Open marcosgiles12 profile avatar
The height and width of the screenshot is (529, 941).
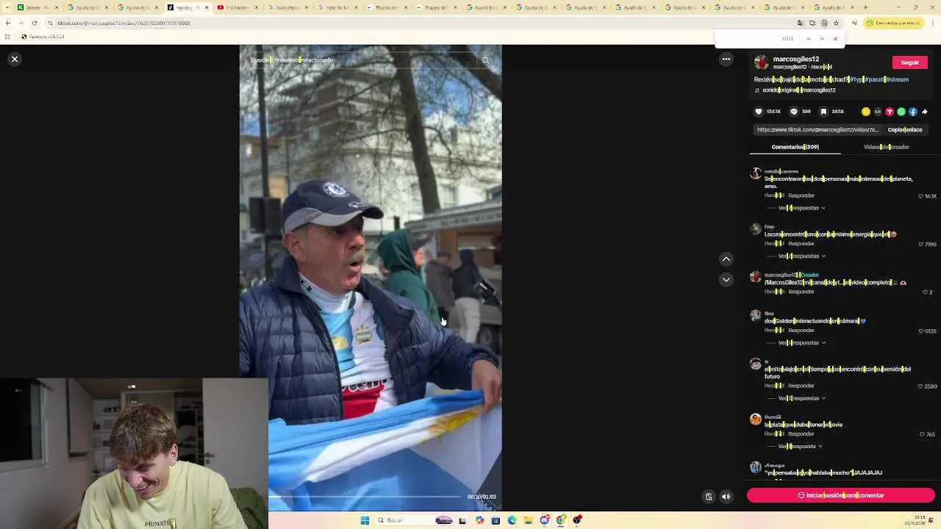coord(762,62)
